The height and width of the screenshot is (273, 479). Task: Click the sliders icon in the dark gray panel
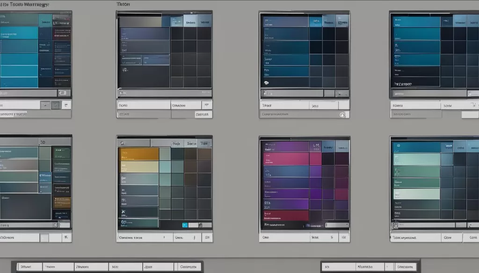coord(125,70)
